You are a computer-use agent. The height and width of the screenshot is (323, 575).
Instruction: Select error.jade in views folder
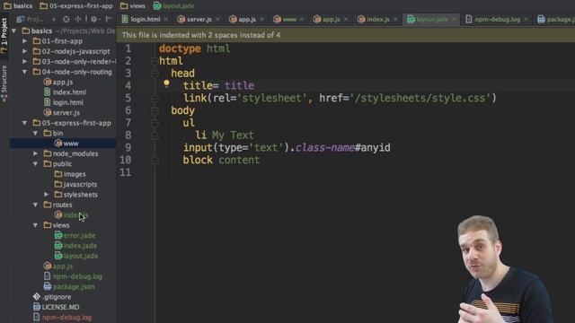tap(75, 235)
